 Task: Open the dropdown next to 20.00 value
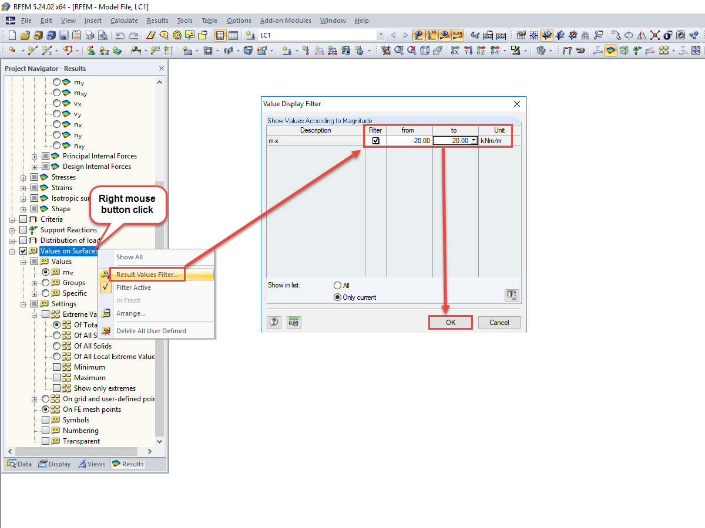click(474, 140)
